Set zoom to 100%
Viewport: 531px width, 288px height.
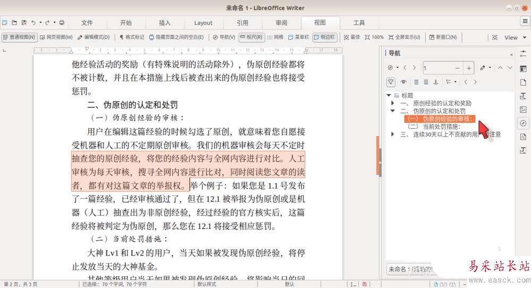374,37
